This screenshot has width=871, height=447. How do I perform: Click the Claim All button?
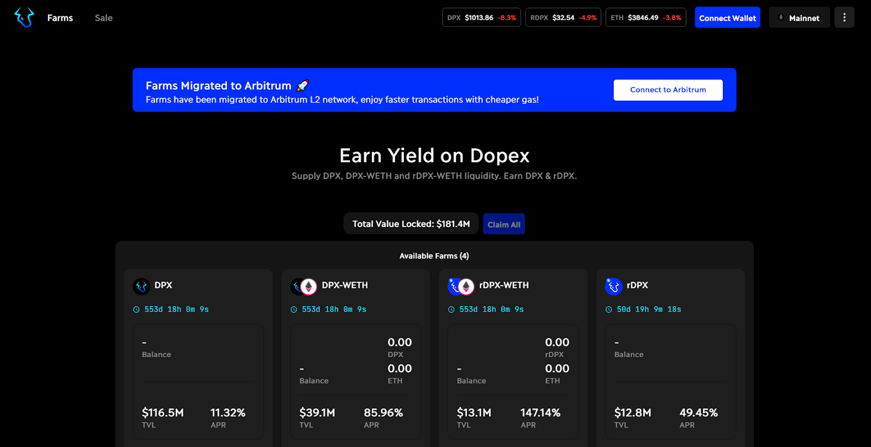[504, 224]
